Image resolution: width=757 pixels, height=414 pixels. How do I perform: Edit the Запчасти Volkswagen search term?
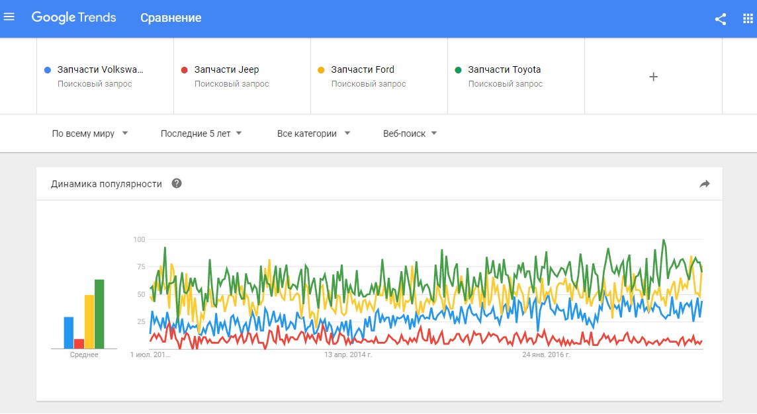coord(101,69)
